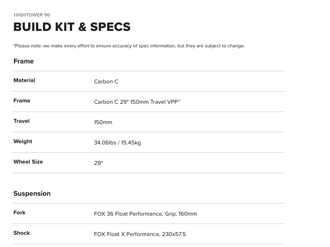The image size is (330, 247).
Task: Click the HIGHTOWER 90 model label
Action: coord(32,15)
